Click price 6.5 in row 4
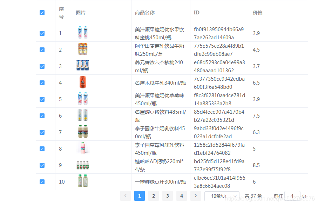This screenshot has width=318, height=205. click(x=256, y=83)
